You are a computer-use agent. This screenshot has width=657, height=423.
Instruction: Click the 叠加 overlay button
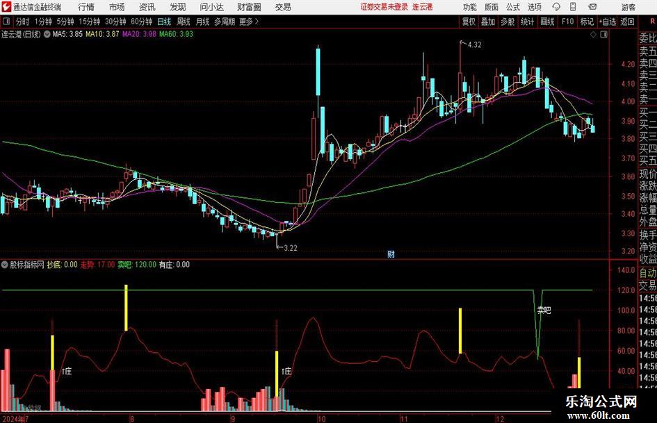[x=488, y=22]
